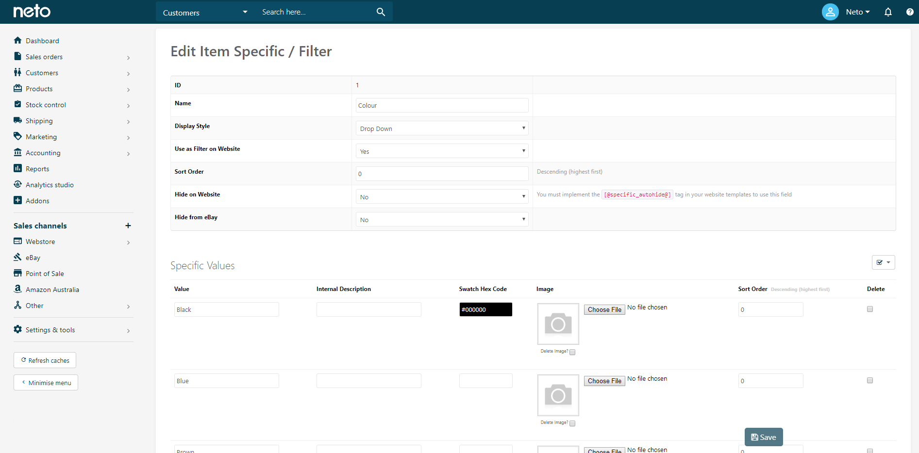Click the Stock control clipboard icon

coord(18,104)
